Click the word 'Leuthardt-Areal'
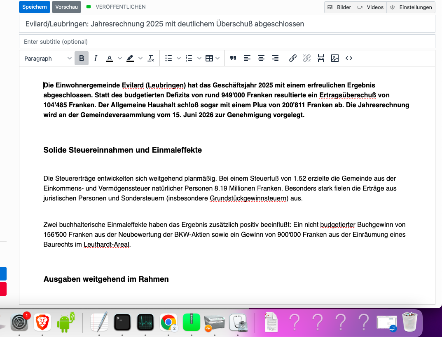The height and width of the screenshot is (337, 442). (106, 245)
